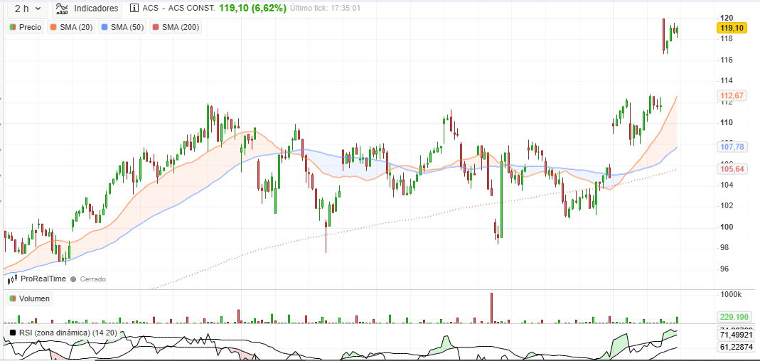Click the Indicadores chart icon
The width and height of the screenshot is (760, 361).
point(62,9)
